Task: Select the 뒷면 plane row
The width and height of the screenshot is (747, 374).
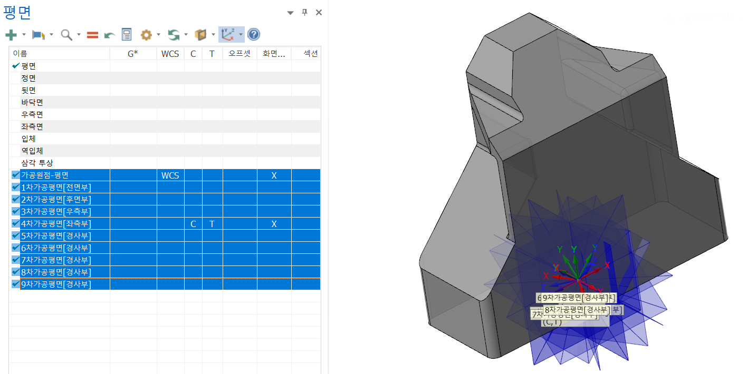Action: pos(165,90)
